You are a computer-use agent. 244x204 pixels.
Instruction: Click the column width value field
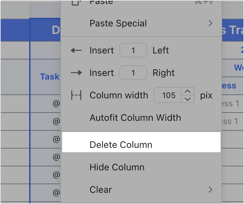coord(168,95)
